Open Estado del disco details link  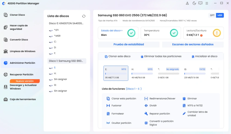coord(112,31)
